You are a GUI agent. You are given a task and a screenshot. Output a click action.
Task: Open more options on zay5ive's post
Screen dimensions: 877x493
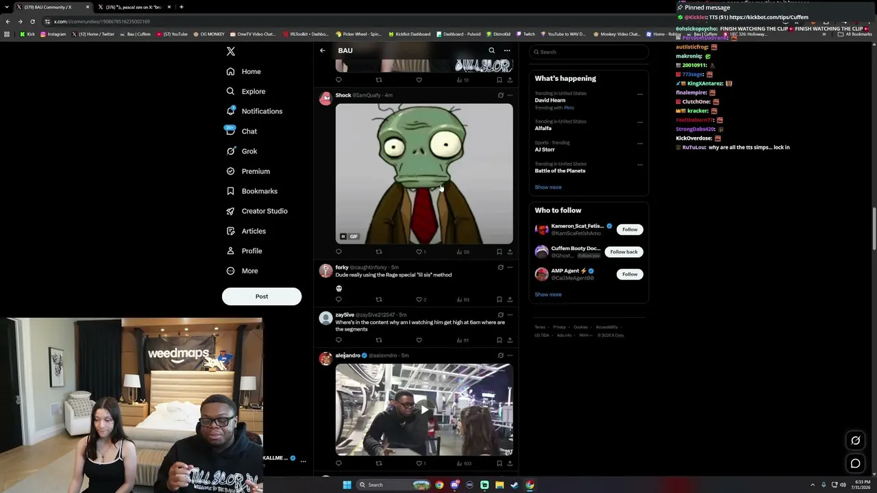(510, 315)
